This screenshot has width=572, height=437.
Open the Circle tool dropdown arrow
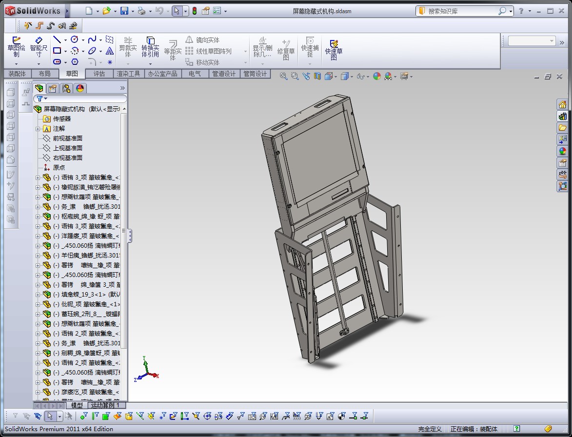click(x=83, y=40)
